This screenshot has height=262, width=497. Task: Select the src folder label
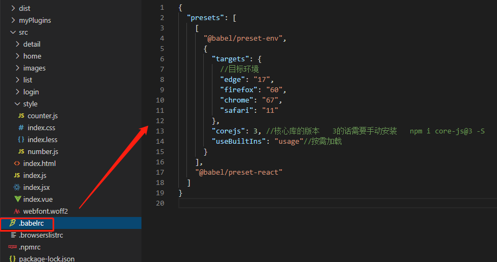click(x=23, y=33)
